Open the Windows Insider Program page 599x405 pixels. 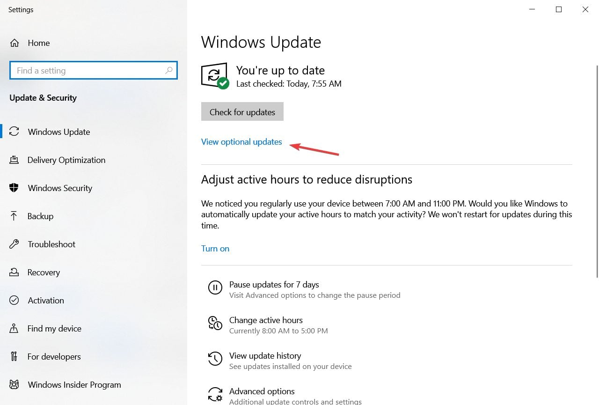click(x=74, y=384)
